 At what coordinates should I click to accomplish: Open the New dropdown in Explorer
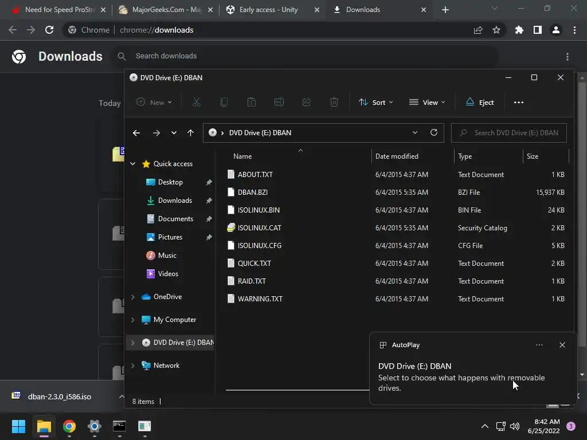(x=154, y=102)
